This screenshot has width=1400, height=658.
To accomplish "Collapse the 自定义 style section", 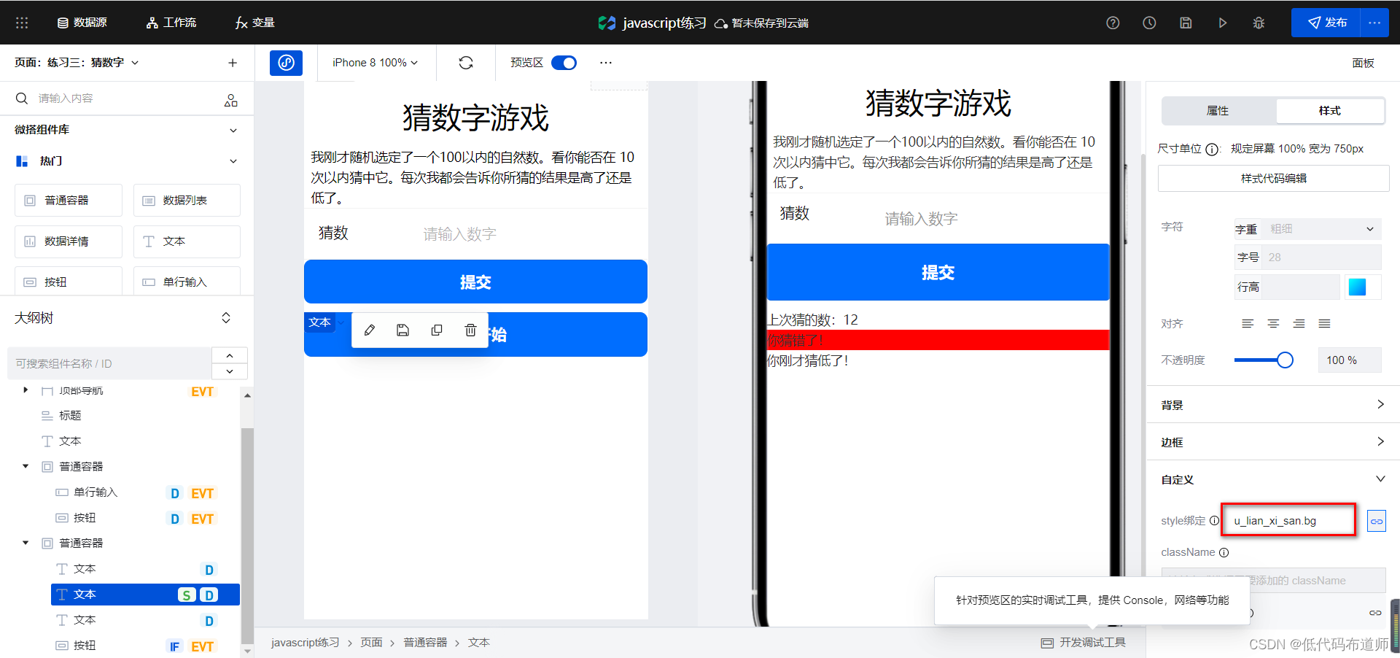I will 1380,479.
